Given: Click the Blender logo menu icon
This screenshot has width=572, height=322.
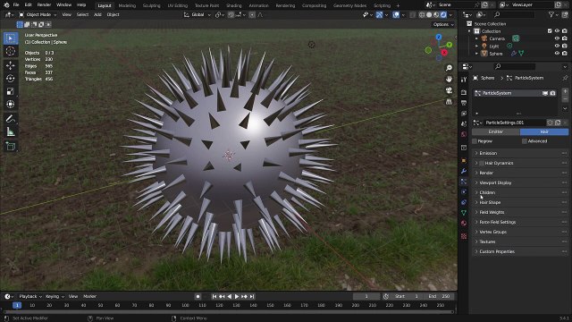Looking at the screenshot, I should tap(6, 5).
